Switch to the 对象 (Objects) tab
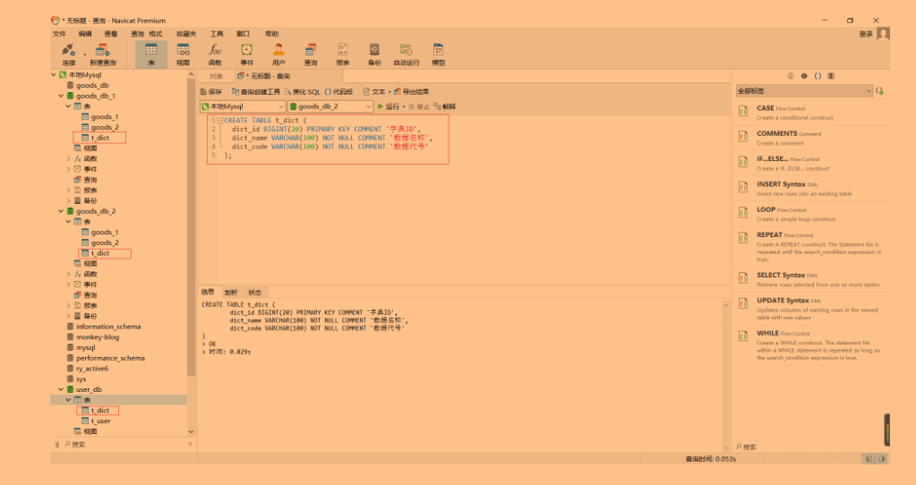Image resolution: width=916 pixels, height=485 pixels. pos(216,76)
